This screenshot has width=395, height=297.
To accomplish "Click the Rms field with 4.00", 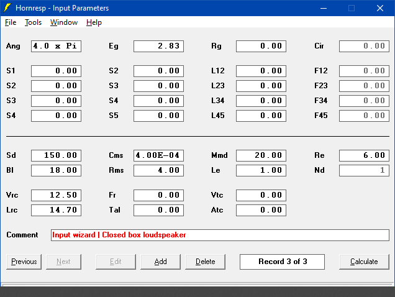I will click(159, 170).
